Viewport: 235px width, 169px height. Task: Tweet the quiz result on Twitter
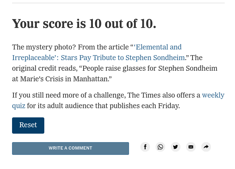tap(175, 147)
